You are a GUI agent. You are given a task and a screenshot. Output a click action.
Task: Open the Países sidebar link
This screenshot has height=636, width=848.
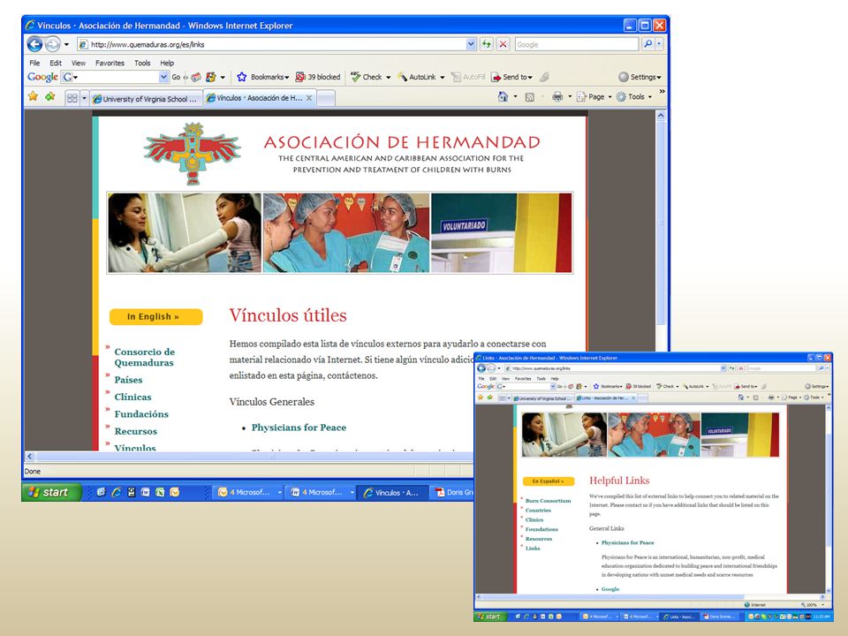(x=128, y=380)
